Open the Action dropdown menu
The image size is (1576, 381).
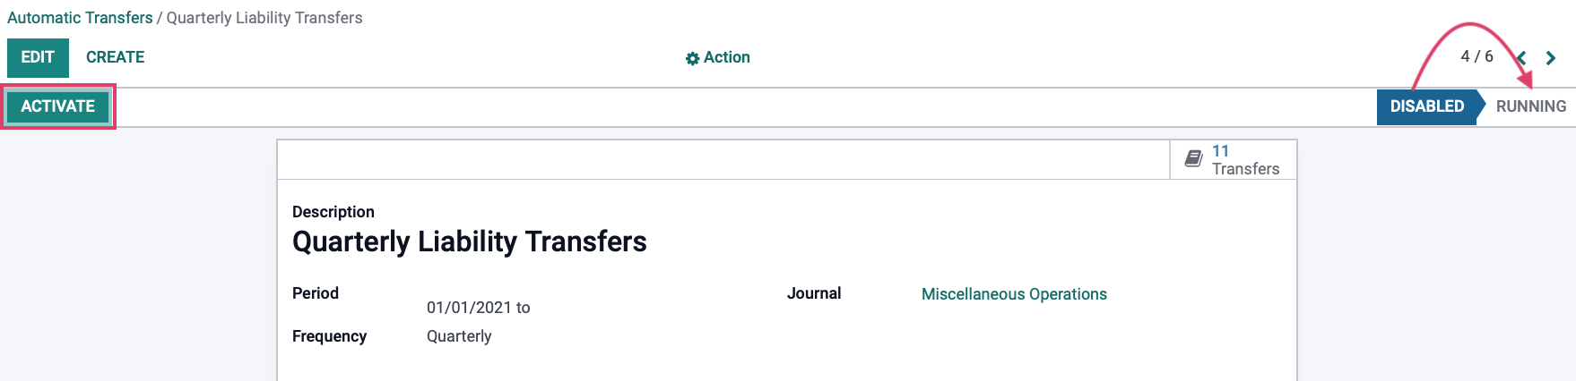(x=718, y=57)
